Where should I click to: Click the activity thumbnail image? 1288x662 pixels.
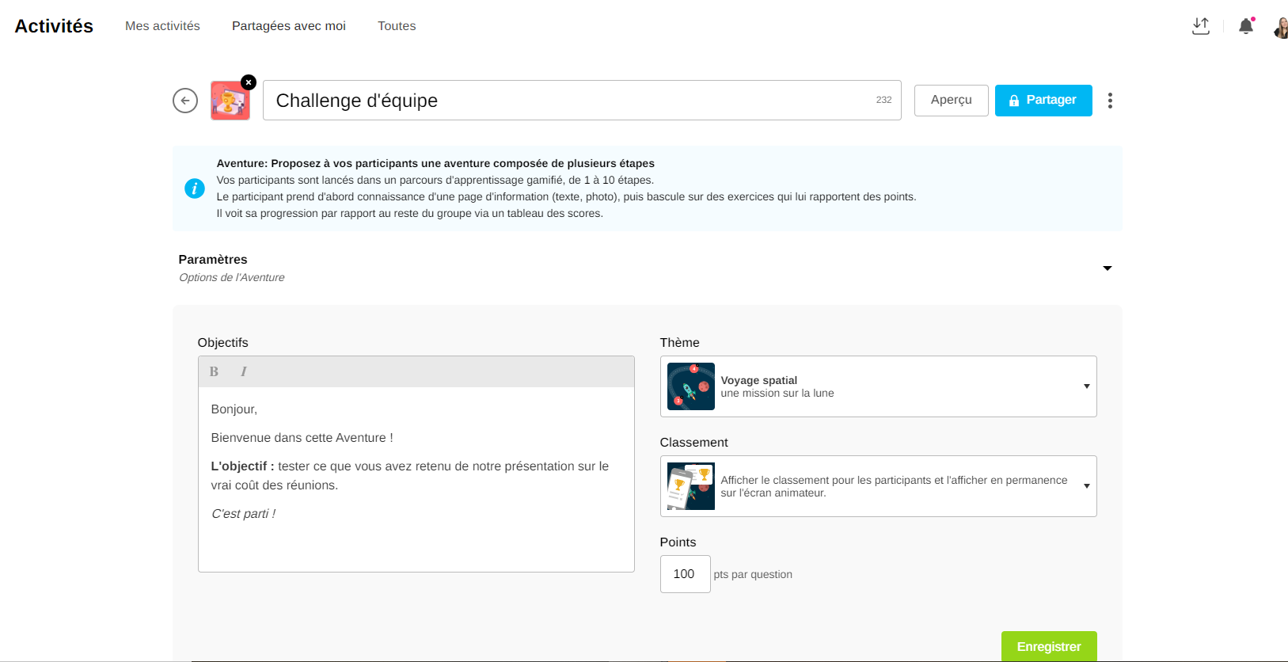click(230, 101)
